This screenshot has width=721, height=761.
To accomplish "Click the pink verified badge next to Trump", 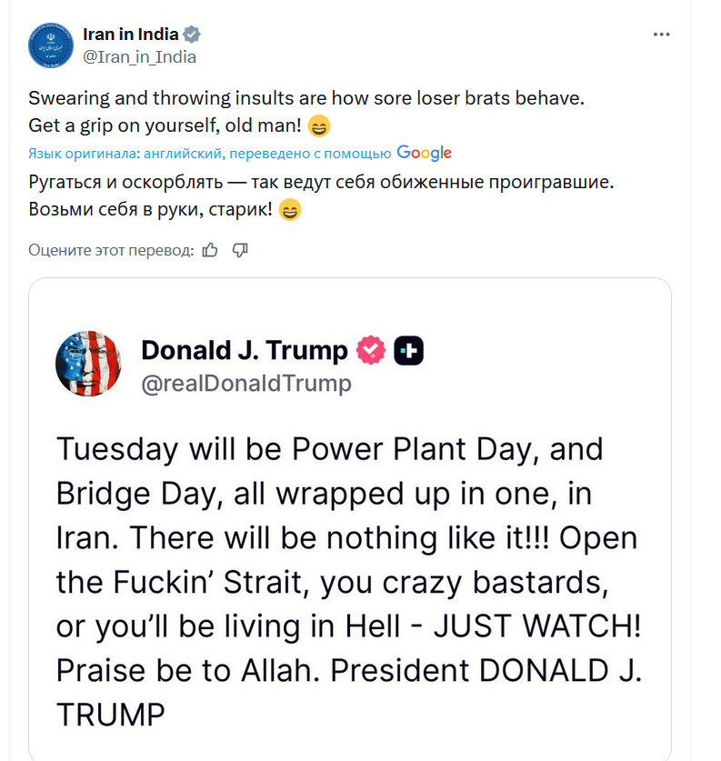I will 371,350.
